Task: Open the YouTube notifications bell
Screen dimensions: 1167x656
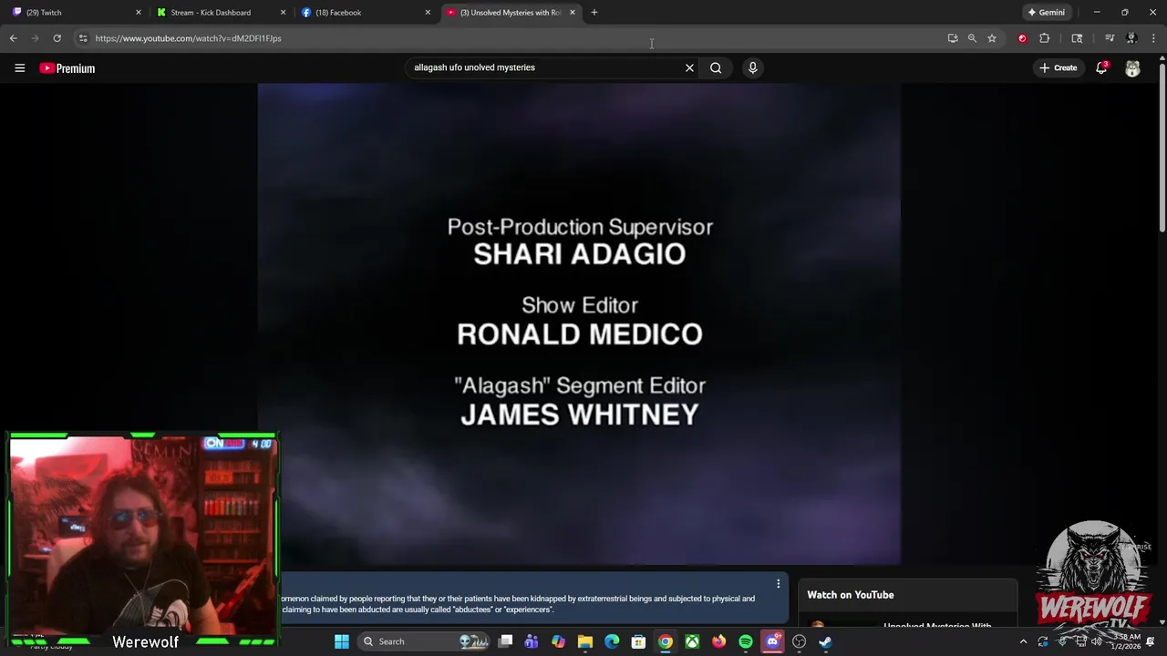Action: [x=1101, y=67]
